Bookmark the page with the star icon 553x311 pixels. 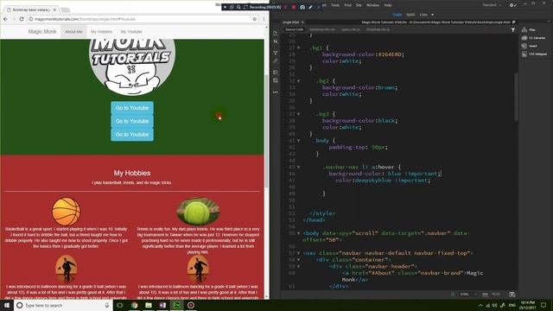pyautogui.click(x=254, y=19)
